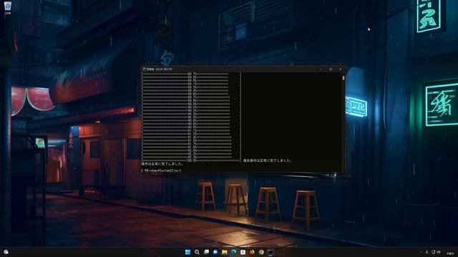
Task: Launch Firefox from the taskbar
Action: tap(252, 252)
